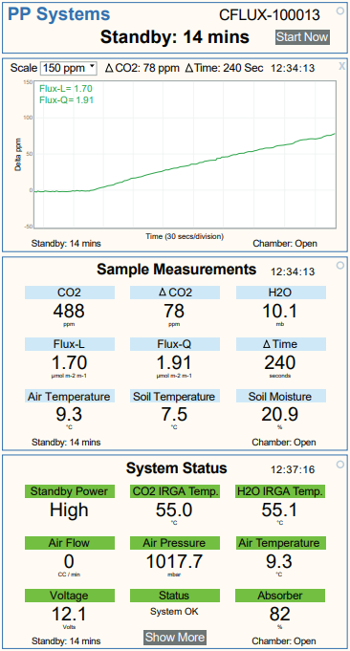Click the 12:34:13 timestamp in the graph header

[x=293, y=68]
